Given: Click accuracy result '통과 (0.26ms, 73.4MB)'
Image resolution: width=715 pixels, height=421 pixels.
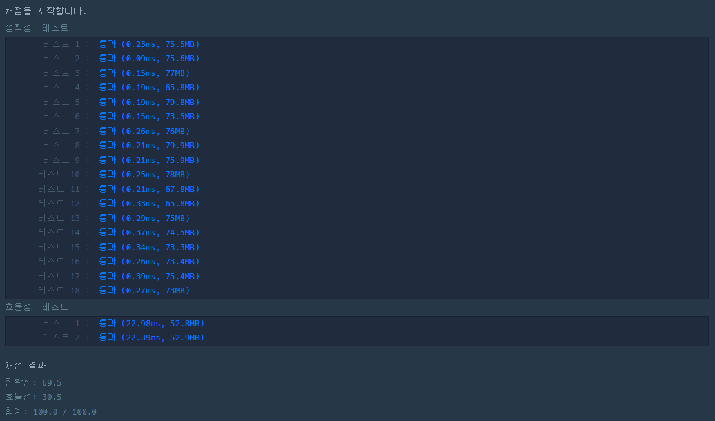Looking at the screenshot, I should point(149,261).
